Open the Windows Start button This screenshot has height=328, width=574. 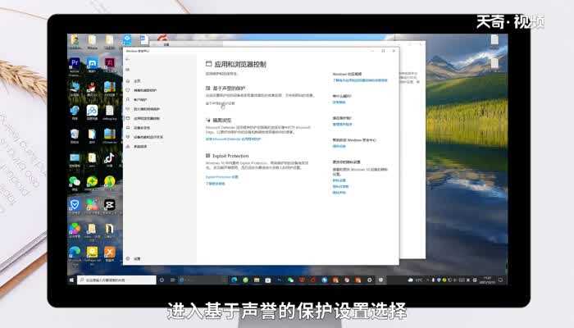pos(72,280)
